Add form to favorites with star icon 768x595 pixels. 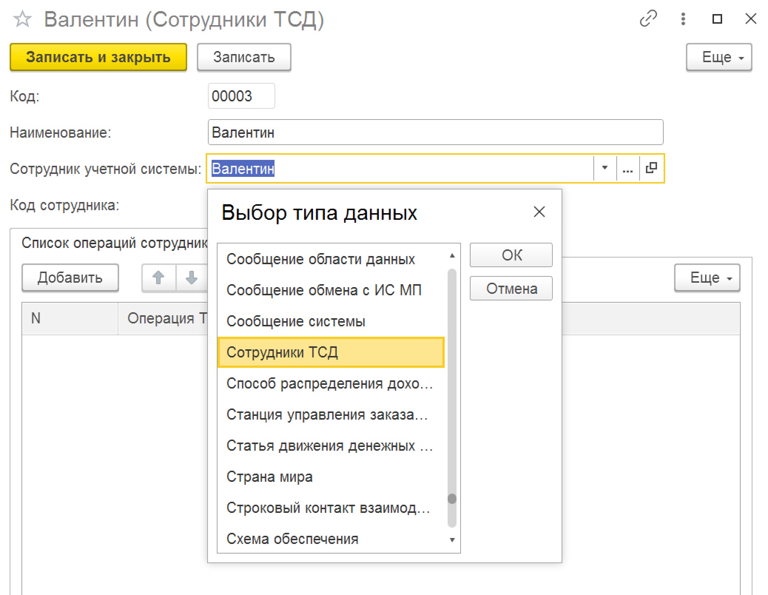[x=23, y=19]
